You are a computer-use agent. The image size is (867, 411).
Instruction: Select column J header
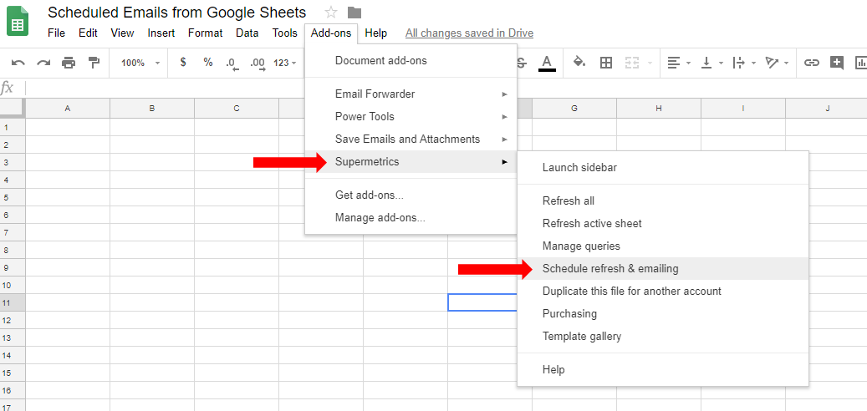pyautogui.click(x=827, y=109)
